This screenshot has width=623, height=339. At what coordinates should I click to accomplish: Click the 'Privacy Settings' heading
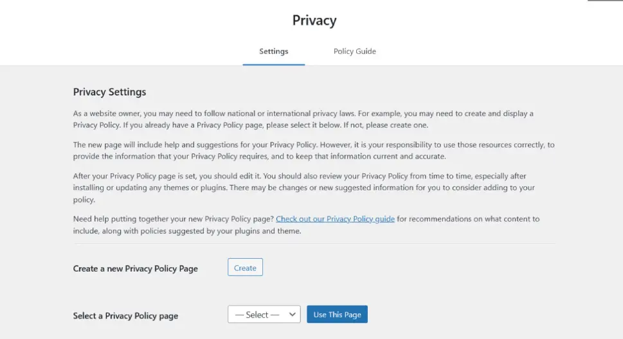tap(110, 92)
